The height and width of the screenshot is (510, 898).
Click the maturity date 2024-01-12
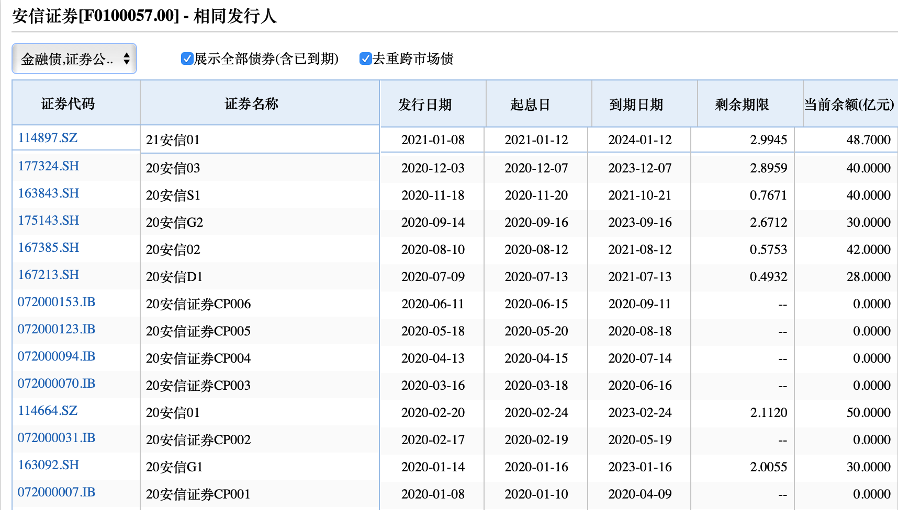click(x=640, y=140)
